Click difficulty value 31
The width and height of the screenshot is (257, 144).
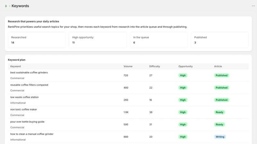pyautogui.click(x=150, y=124)
